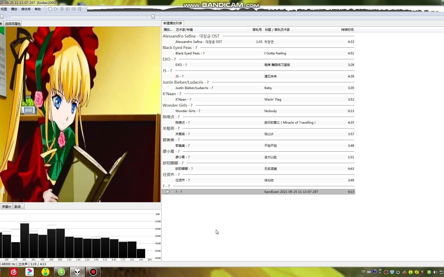Select the track 攻心计

(x=258, y=134)
